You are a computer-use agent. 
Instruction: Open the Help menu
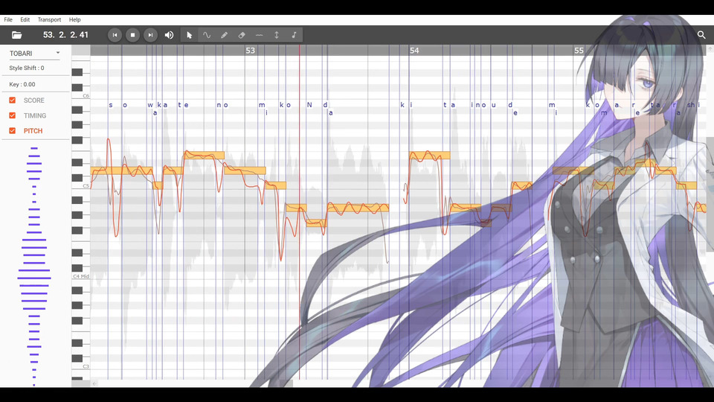tap(74, 19)
